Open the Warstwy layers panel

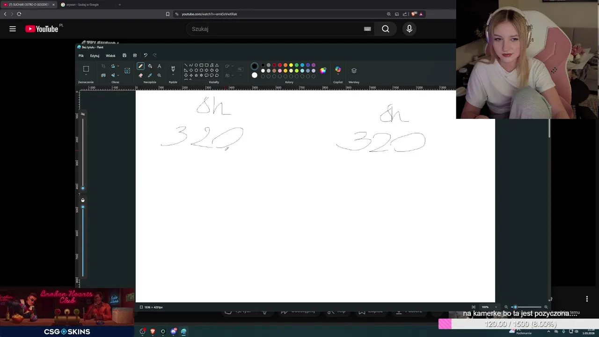354,71
